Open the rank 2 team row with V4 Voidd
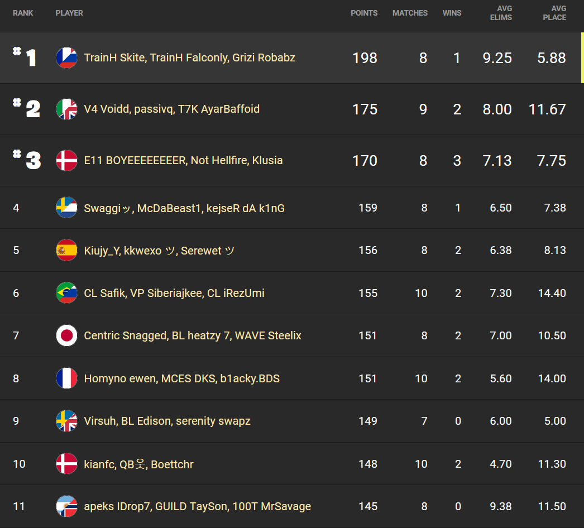Screen dimensions: 584x528 coord(279,109)
